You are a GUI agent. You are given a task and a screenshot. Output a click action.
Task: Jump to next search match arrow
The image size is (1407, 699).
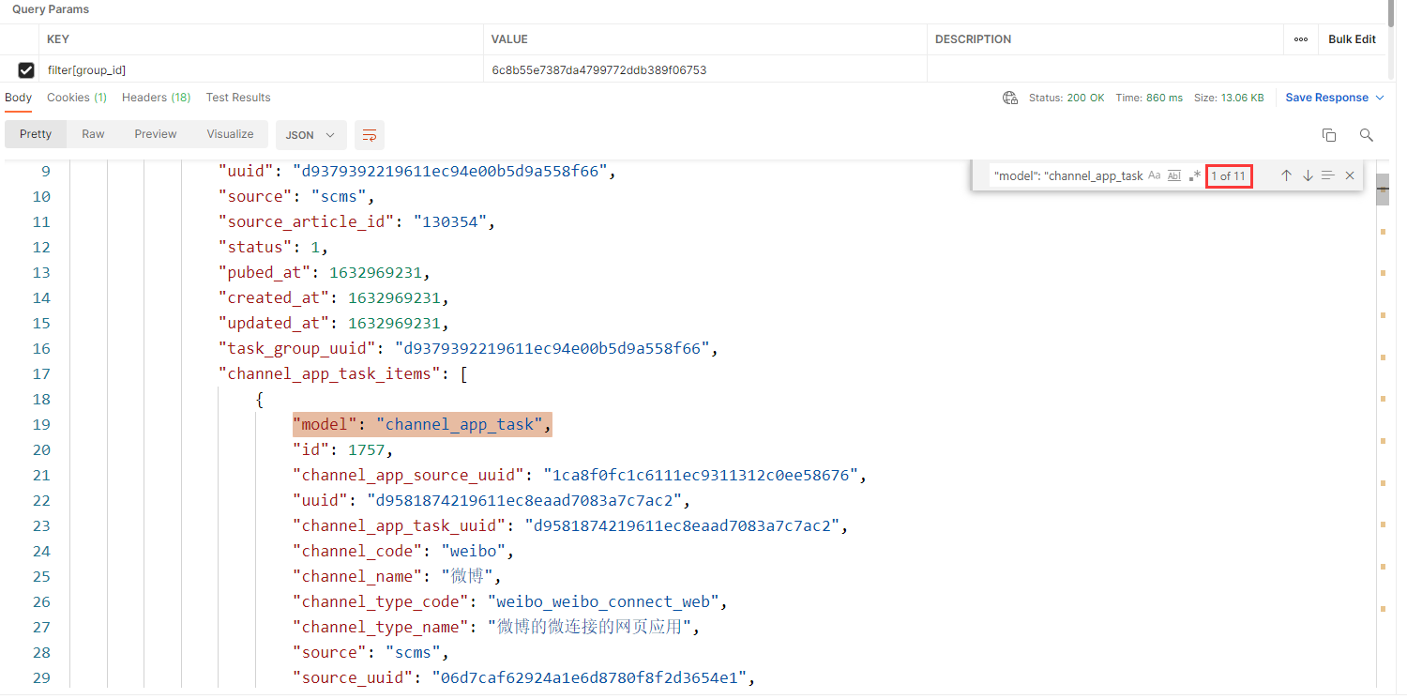[x=1307, y=175]
